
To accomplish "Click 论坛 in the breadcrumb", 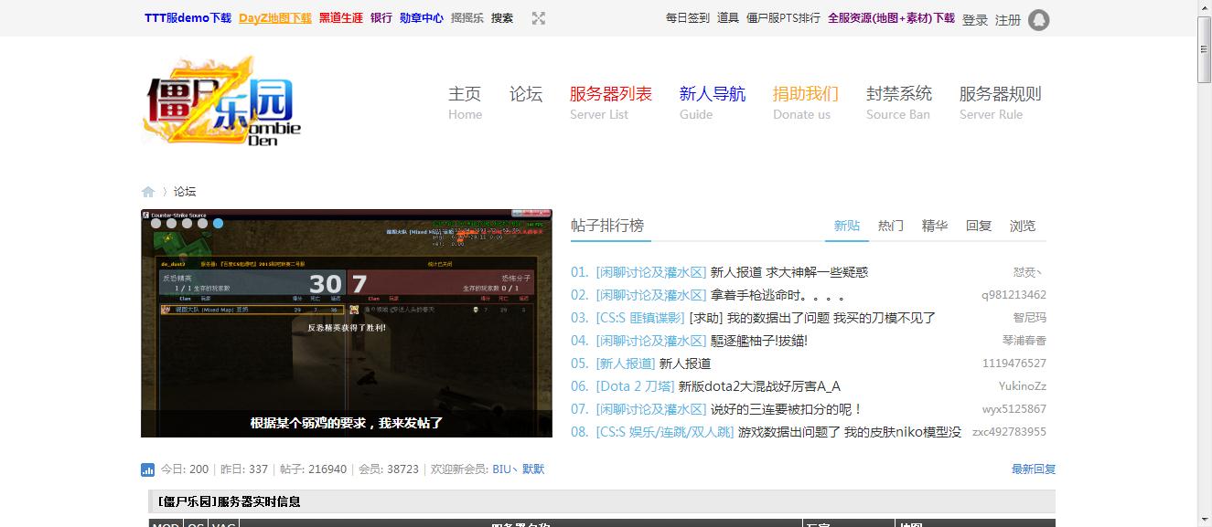I will [x=185, y=192].
